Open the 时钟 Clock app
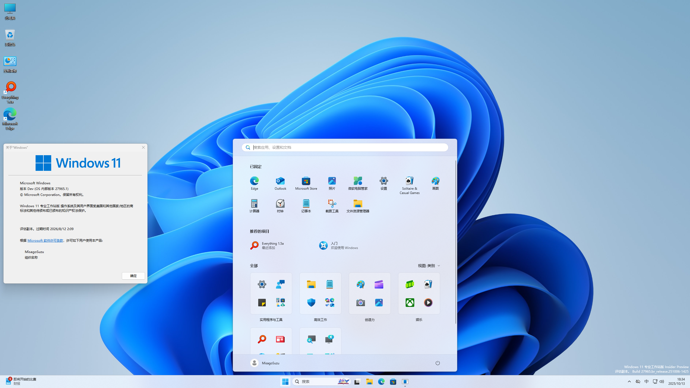 click(280, 206)
